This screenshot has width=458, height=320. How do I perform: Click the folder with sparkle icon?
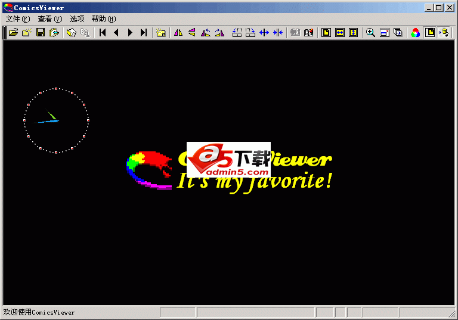click(27, 32)
